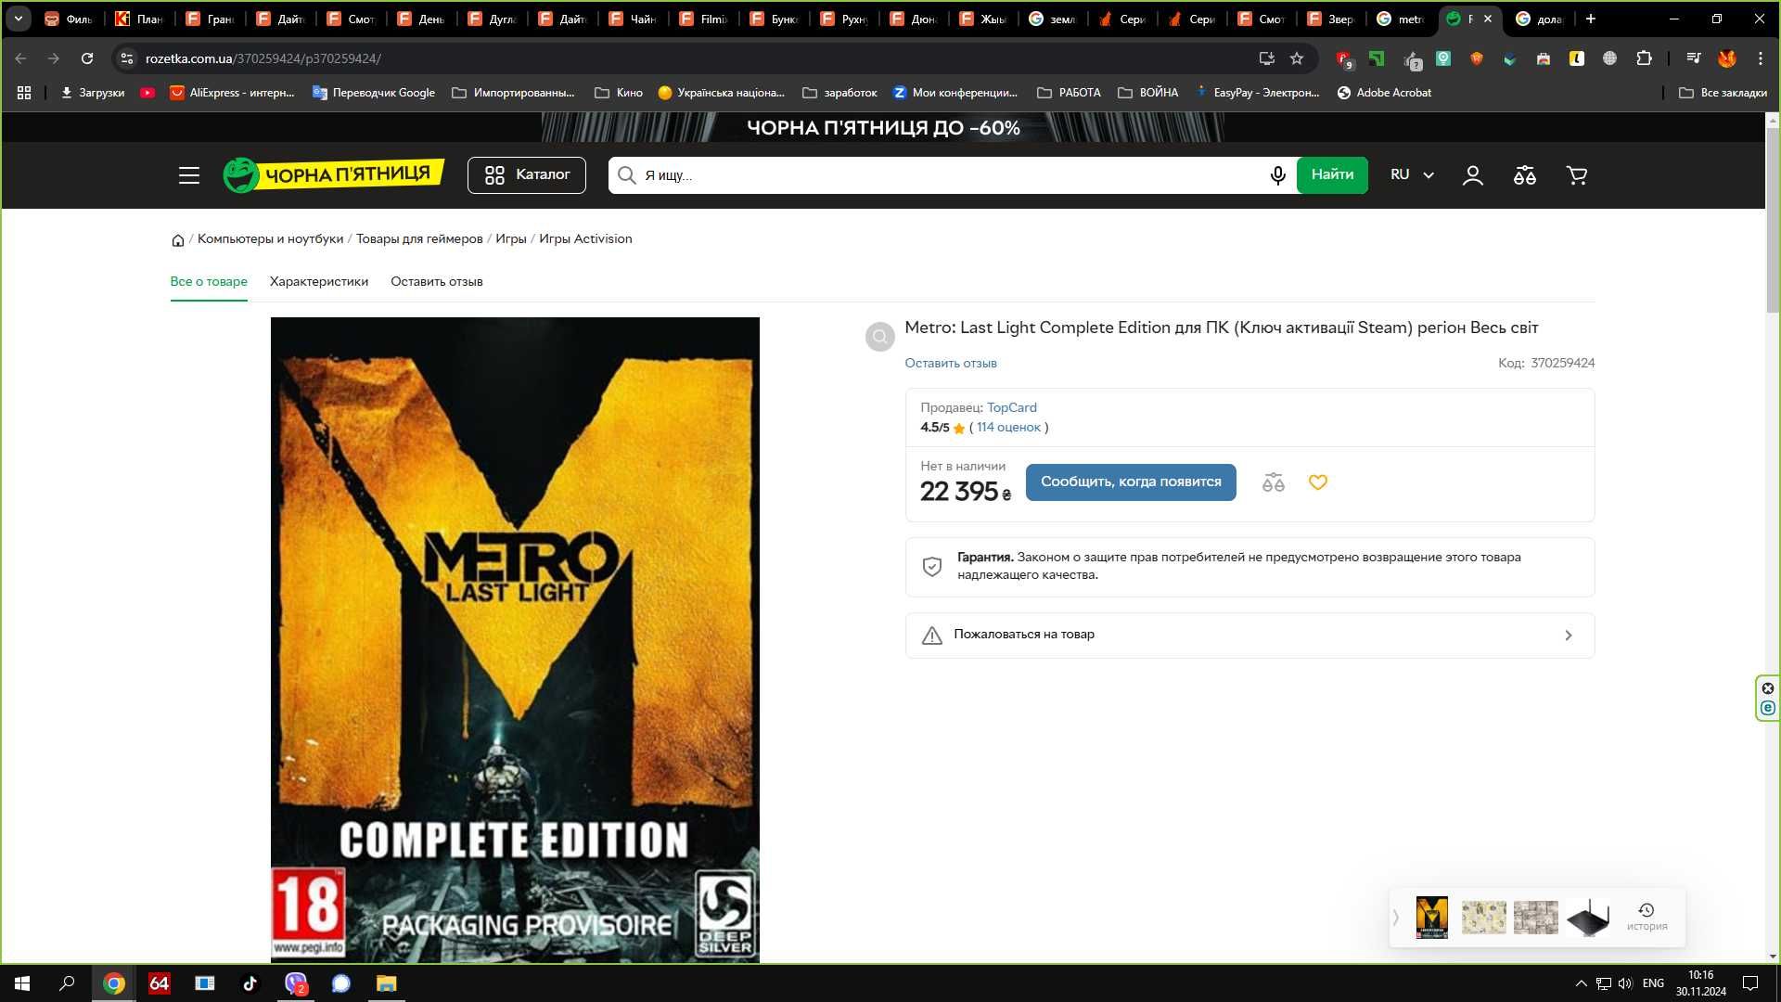Open Windows taskbar search
This screenshot has width=1781, height=1002.
tap(67, 983)
